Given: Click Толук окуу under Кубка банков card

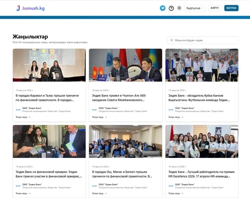Looking at the screenshot, I should click(x=176, y=117).
